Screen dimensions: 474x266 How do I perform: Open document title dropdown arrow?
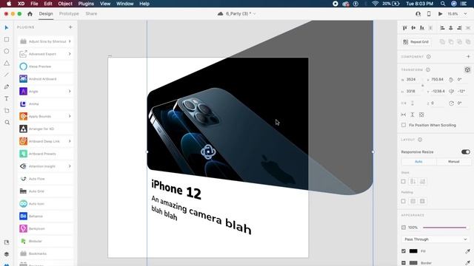click(254, 14)
